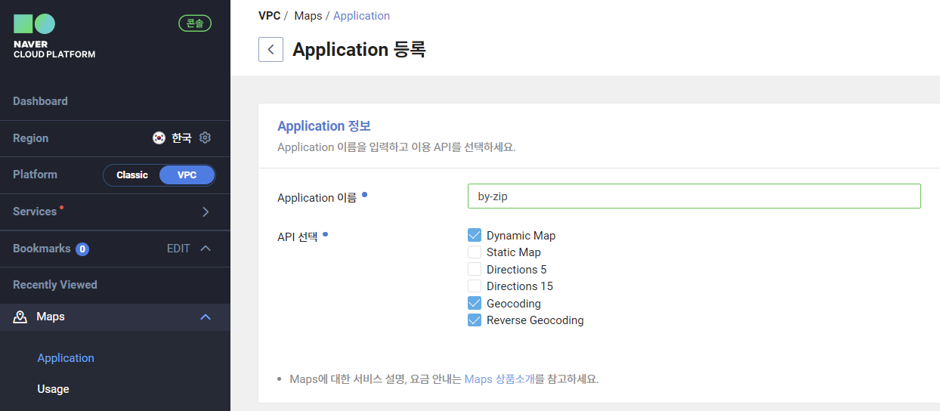Click the Naver Cloud Platform logo
Image resolution: width=940 pixels, height=411 pixels.
pyautogui.click(x=54, y=36)
